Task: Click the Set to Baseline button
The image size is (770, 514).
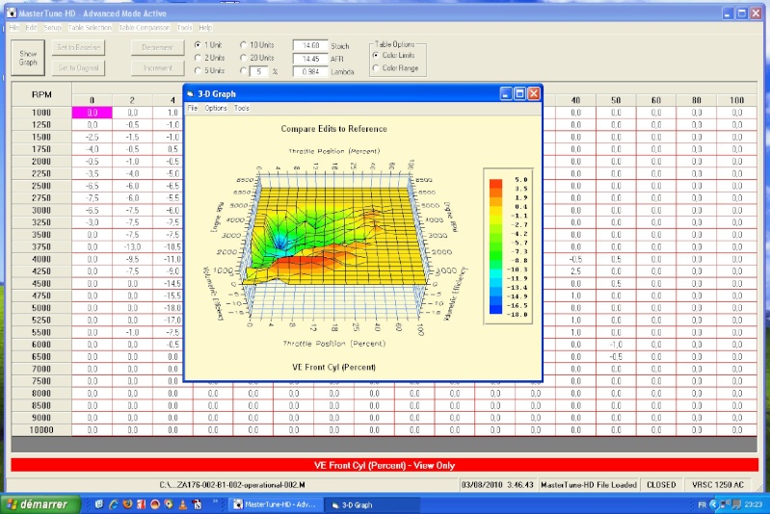Action: coord(79,47)
